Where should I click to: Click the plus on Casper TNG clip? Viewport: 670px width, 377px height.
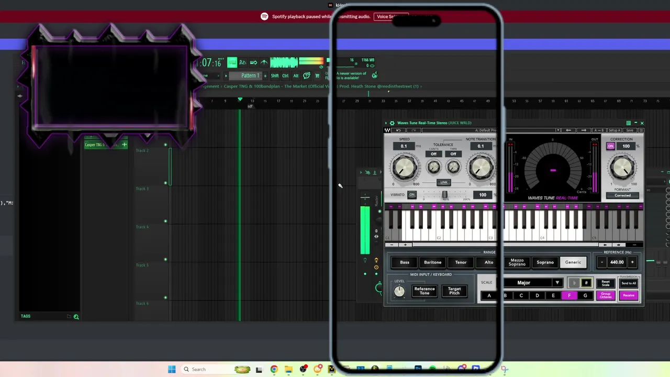(124, 145)
